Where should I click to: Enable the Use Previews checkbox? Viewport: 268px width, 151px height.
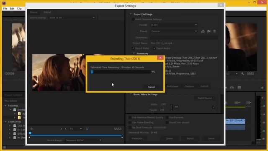click(x=167, y=117)
